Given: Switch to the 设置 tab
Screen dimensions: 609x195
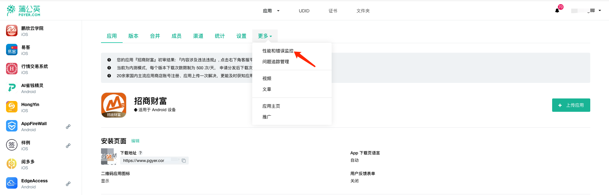Looking at the screenshot, I should (x=241, y=36).
